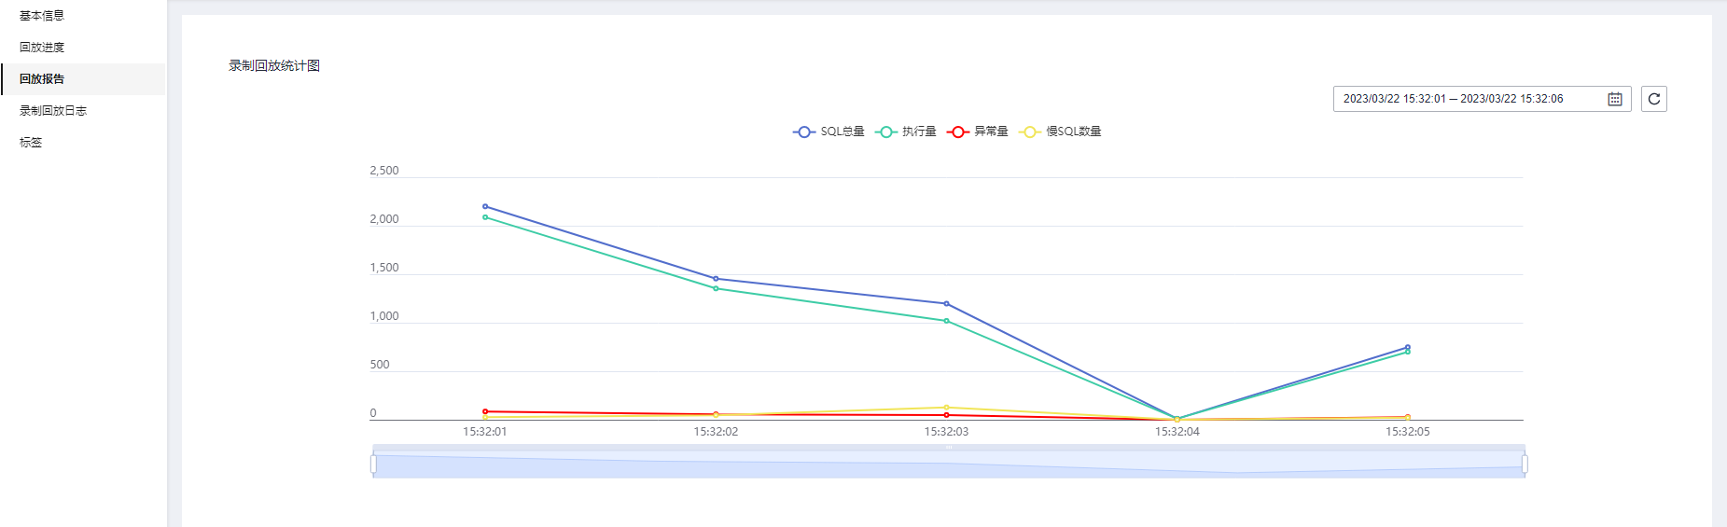
Task: Toggle the 慢SQL数量 legend series
Action: [1061, 132]
